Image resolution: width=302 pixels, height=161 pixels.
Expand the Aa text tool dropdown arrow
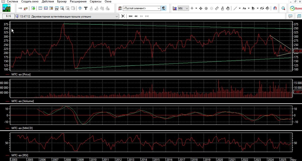249,8
